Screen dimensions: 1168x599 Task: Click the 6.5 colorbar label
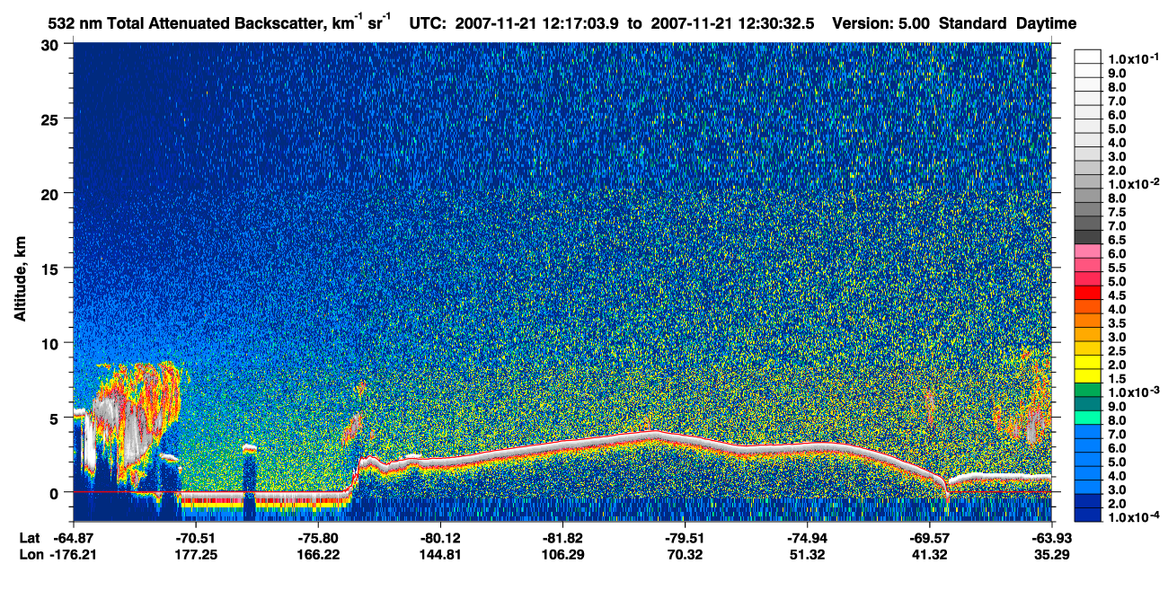tap(1118, 240)
